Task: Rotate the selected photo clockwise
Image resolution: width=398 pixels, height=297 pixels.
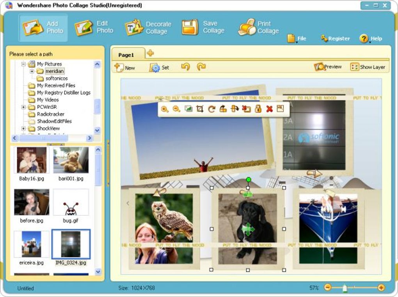Action: pyautogui.click(x=211, y=109)
